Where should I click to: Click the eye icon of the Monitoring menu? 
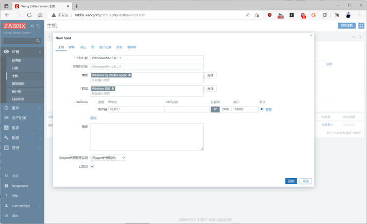pyautogui.click(x=6, y=52)
